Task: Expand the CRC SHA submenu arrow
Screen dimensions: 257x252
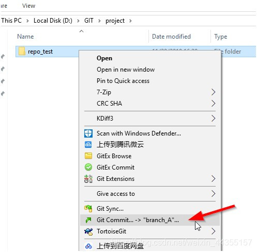Action: coord(214,104)
